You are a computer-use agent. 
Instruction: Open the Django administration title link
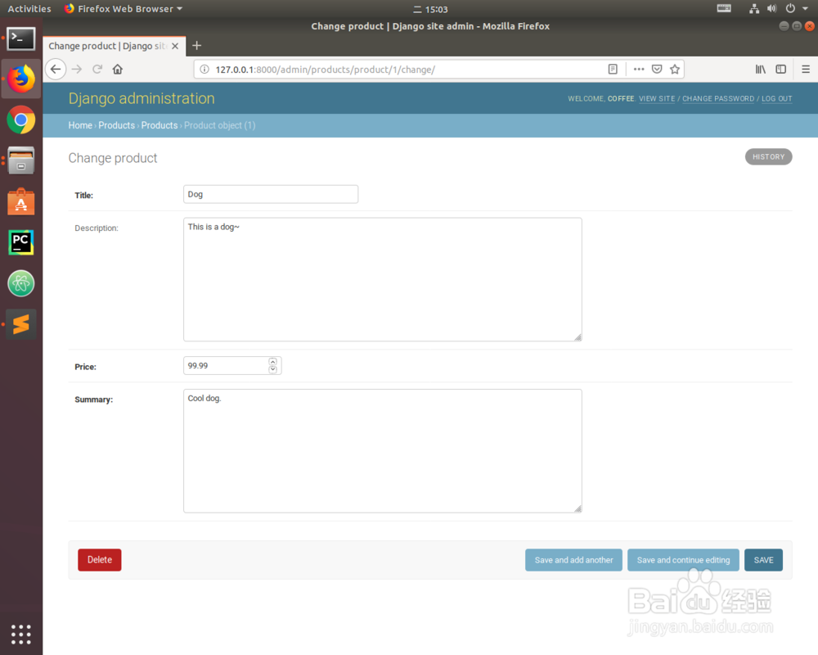click(x=142, y=98)
